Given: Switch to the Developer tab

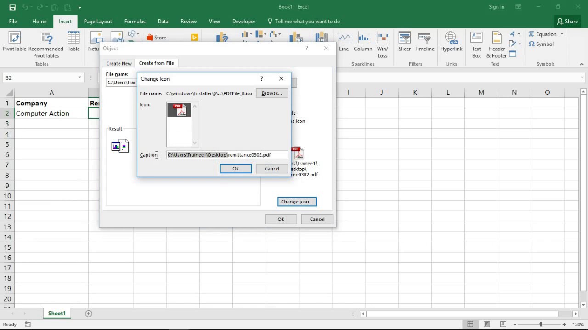Looking at the screenshot, I should pyautogui.click(x=243, y=22).
